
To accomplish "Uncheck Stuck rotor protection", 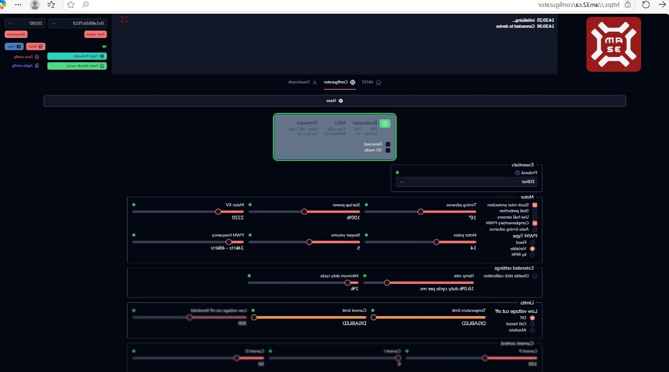I will tap(535, 205).
